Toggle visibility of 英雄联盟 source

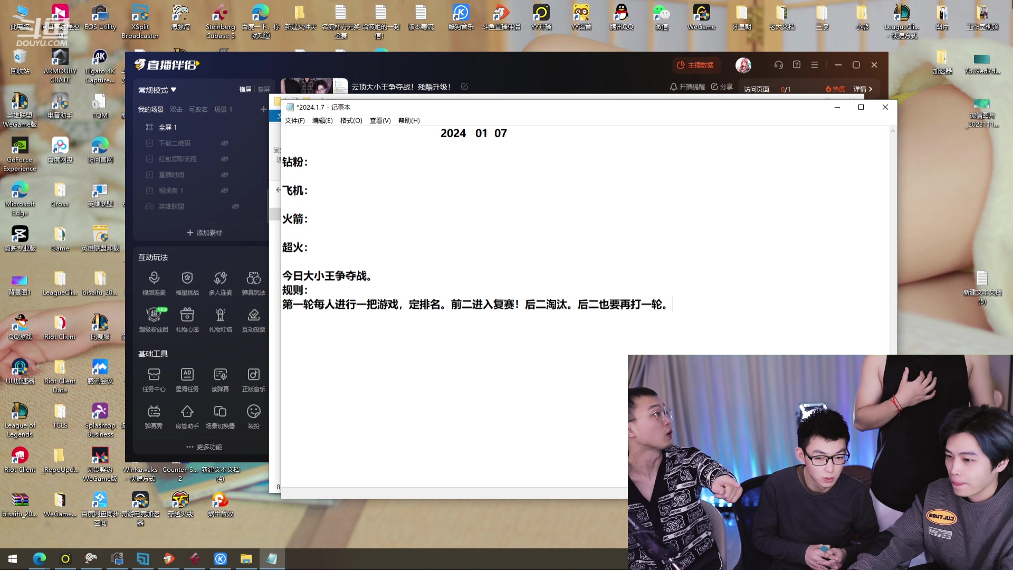coord(235,206)
